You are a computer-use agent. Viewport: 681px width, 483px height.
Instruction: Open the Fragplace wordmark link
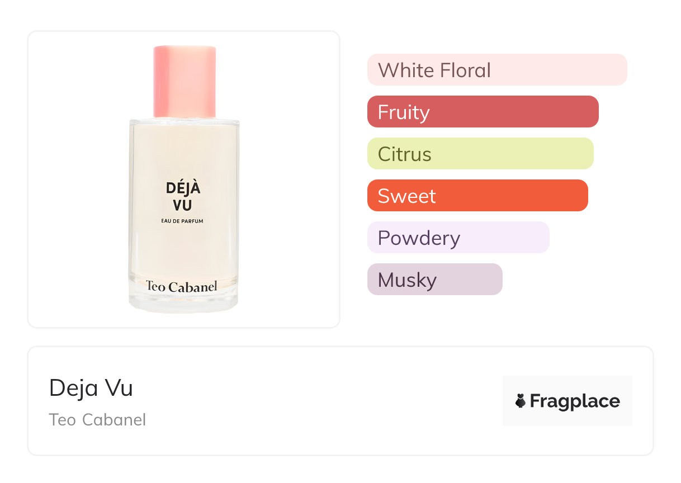tap(574, 401)
